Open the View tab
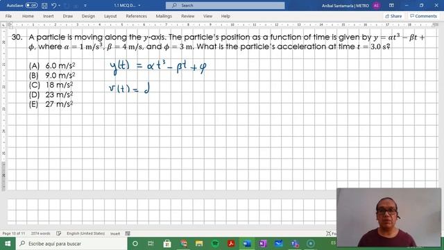The height and width of the screenshot is (250, 444). 207,16
